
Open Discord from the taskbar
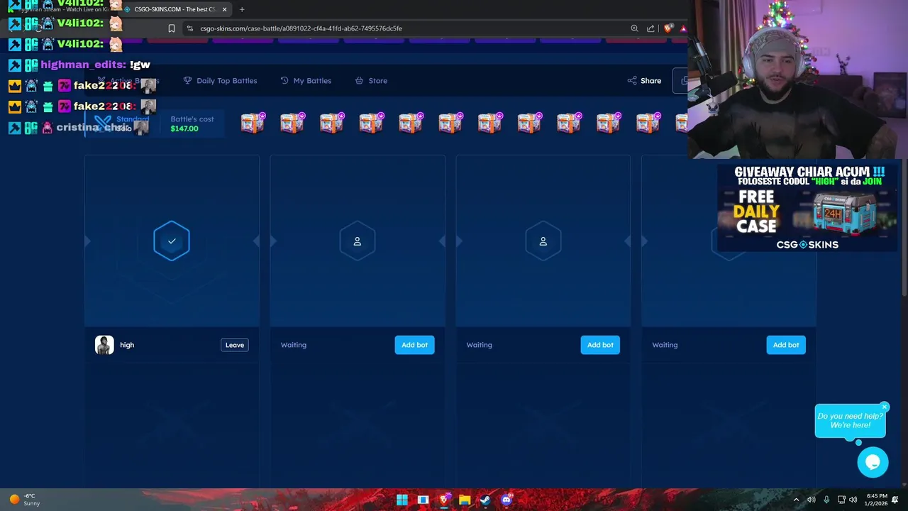point(506,500)
